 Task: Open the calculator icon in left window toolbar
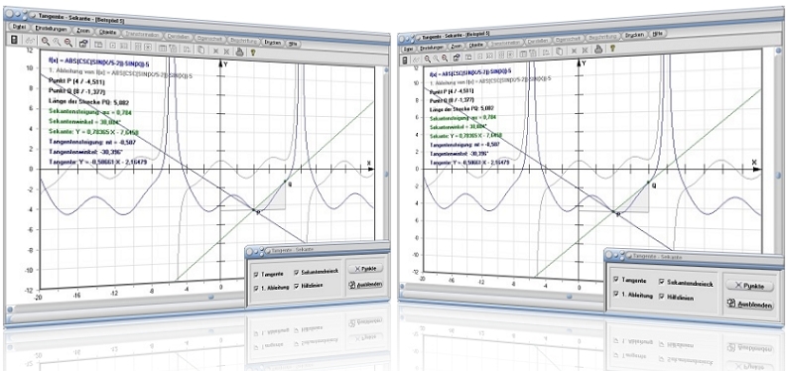tap(14, 41)
